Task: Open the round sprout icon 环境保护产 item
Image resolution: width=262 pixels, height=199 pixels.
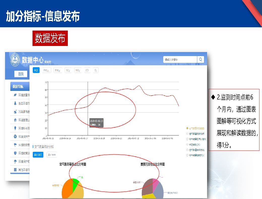Action: [20, 137]
